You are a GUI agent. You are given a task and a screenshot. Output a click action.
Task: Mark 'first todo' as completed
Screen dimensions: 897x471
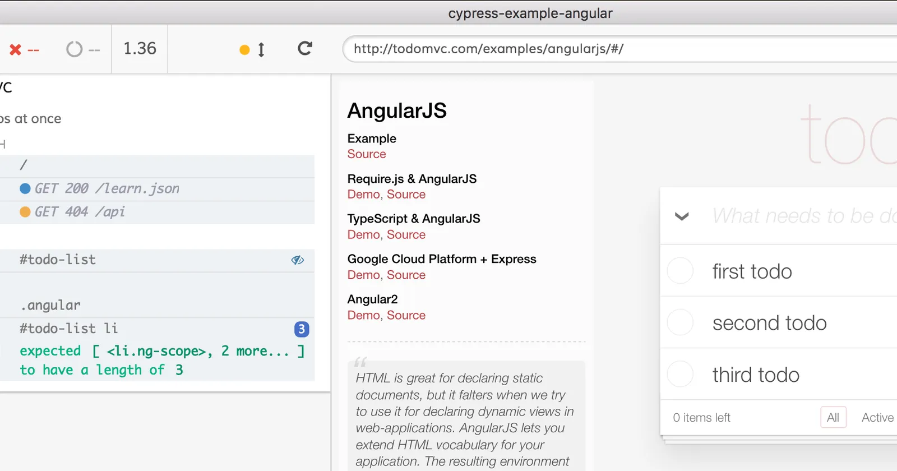point(680,271)
